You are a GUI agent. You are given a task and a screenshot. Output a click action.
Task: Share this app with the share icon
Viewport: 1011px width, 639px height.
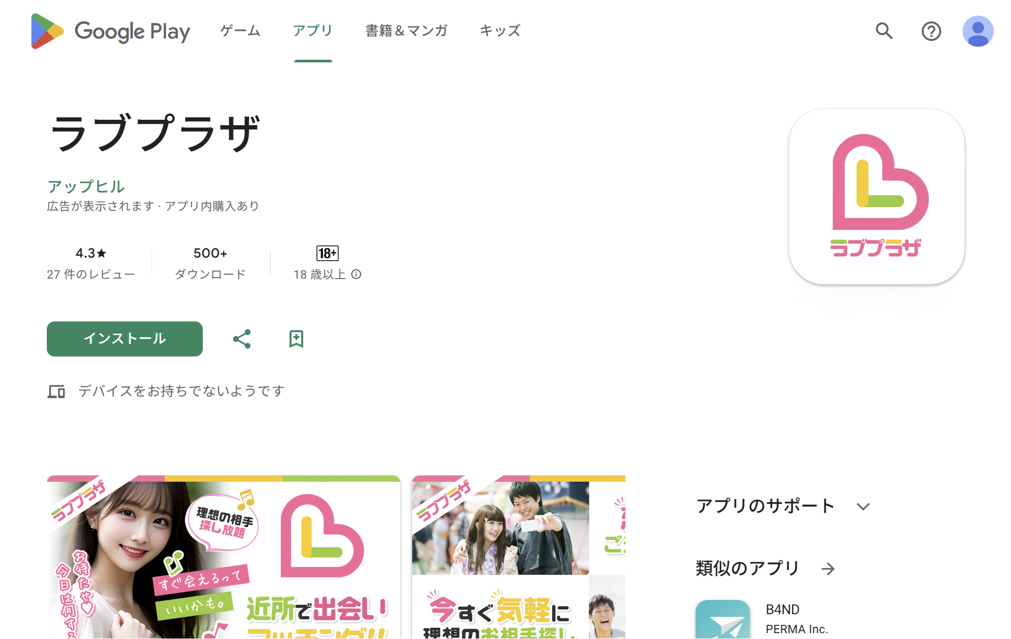[242, 339]
